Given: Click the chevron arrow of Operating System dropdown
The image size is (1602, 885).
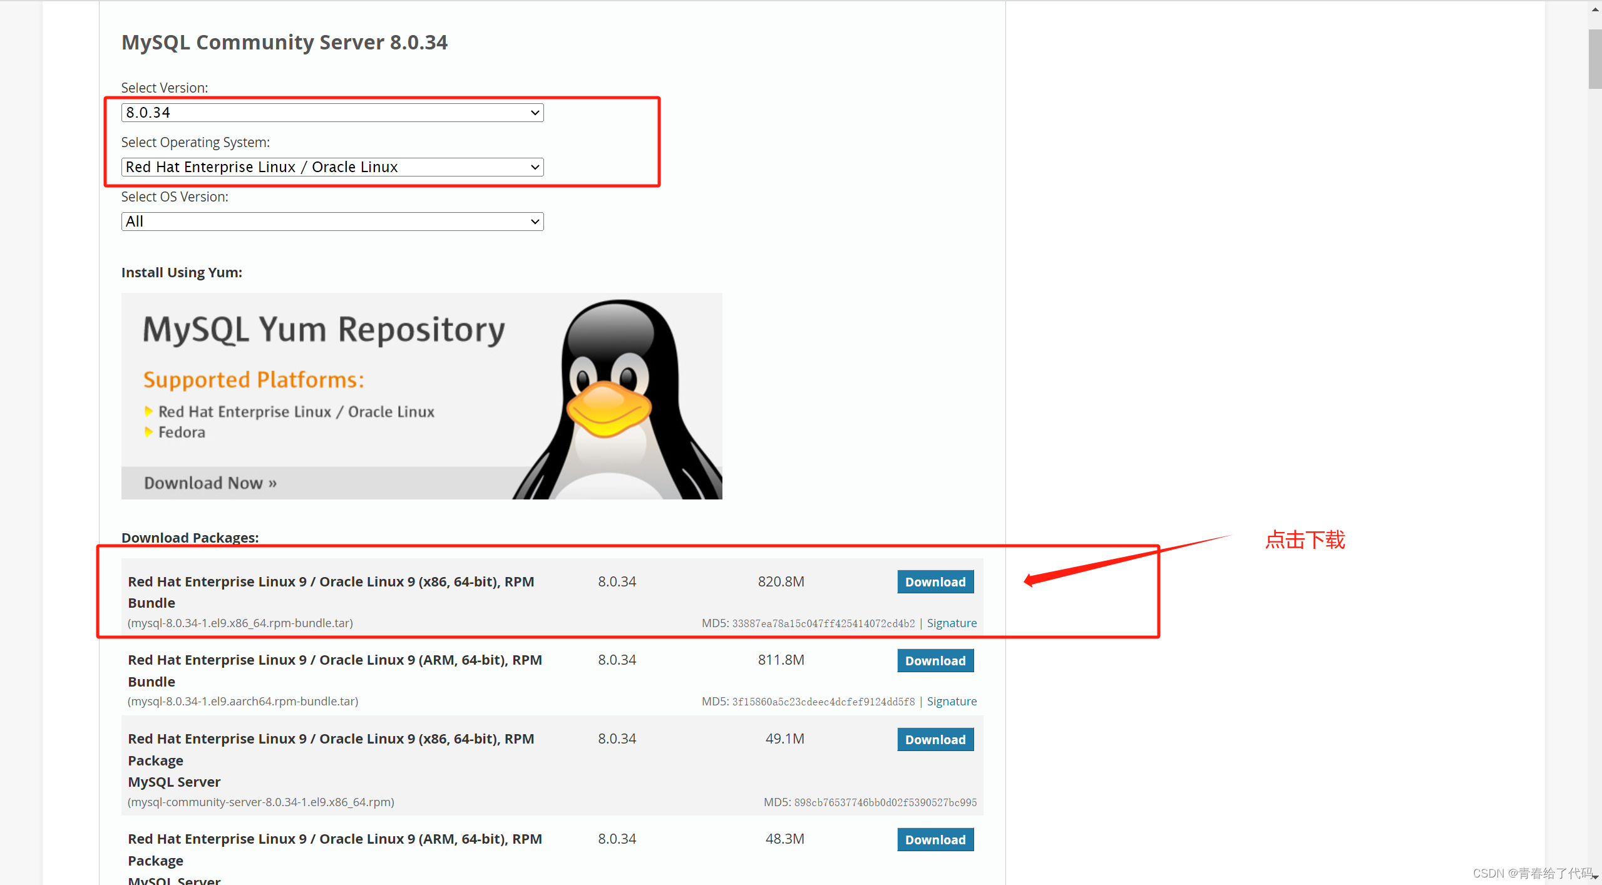Looking at the screenshot, I should [535, 167].
